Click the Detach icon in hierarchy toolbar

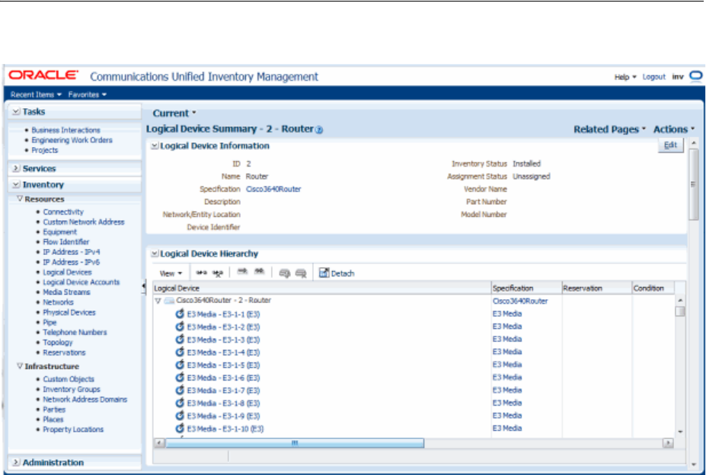[324, 273]
